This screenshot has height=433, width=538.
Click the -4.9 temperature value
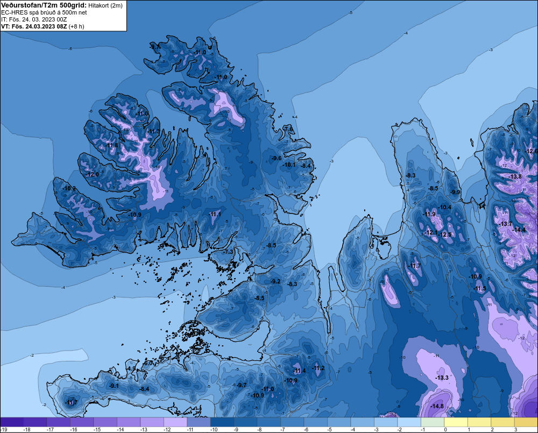point(131,368)
